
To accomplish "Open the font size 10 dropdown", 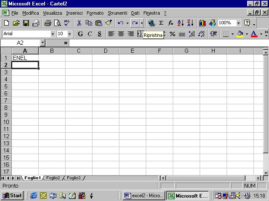I will coord(69,34).
